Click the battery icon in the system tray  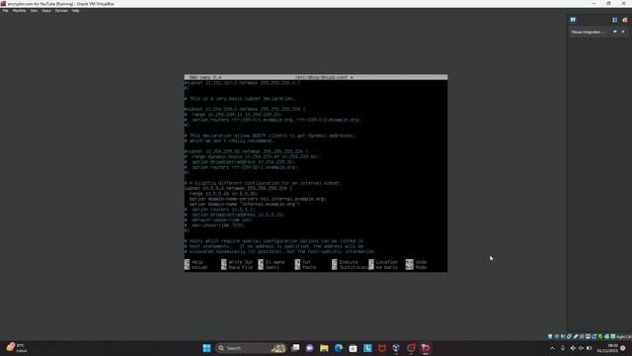(589, 348)
